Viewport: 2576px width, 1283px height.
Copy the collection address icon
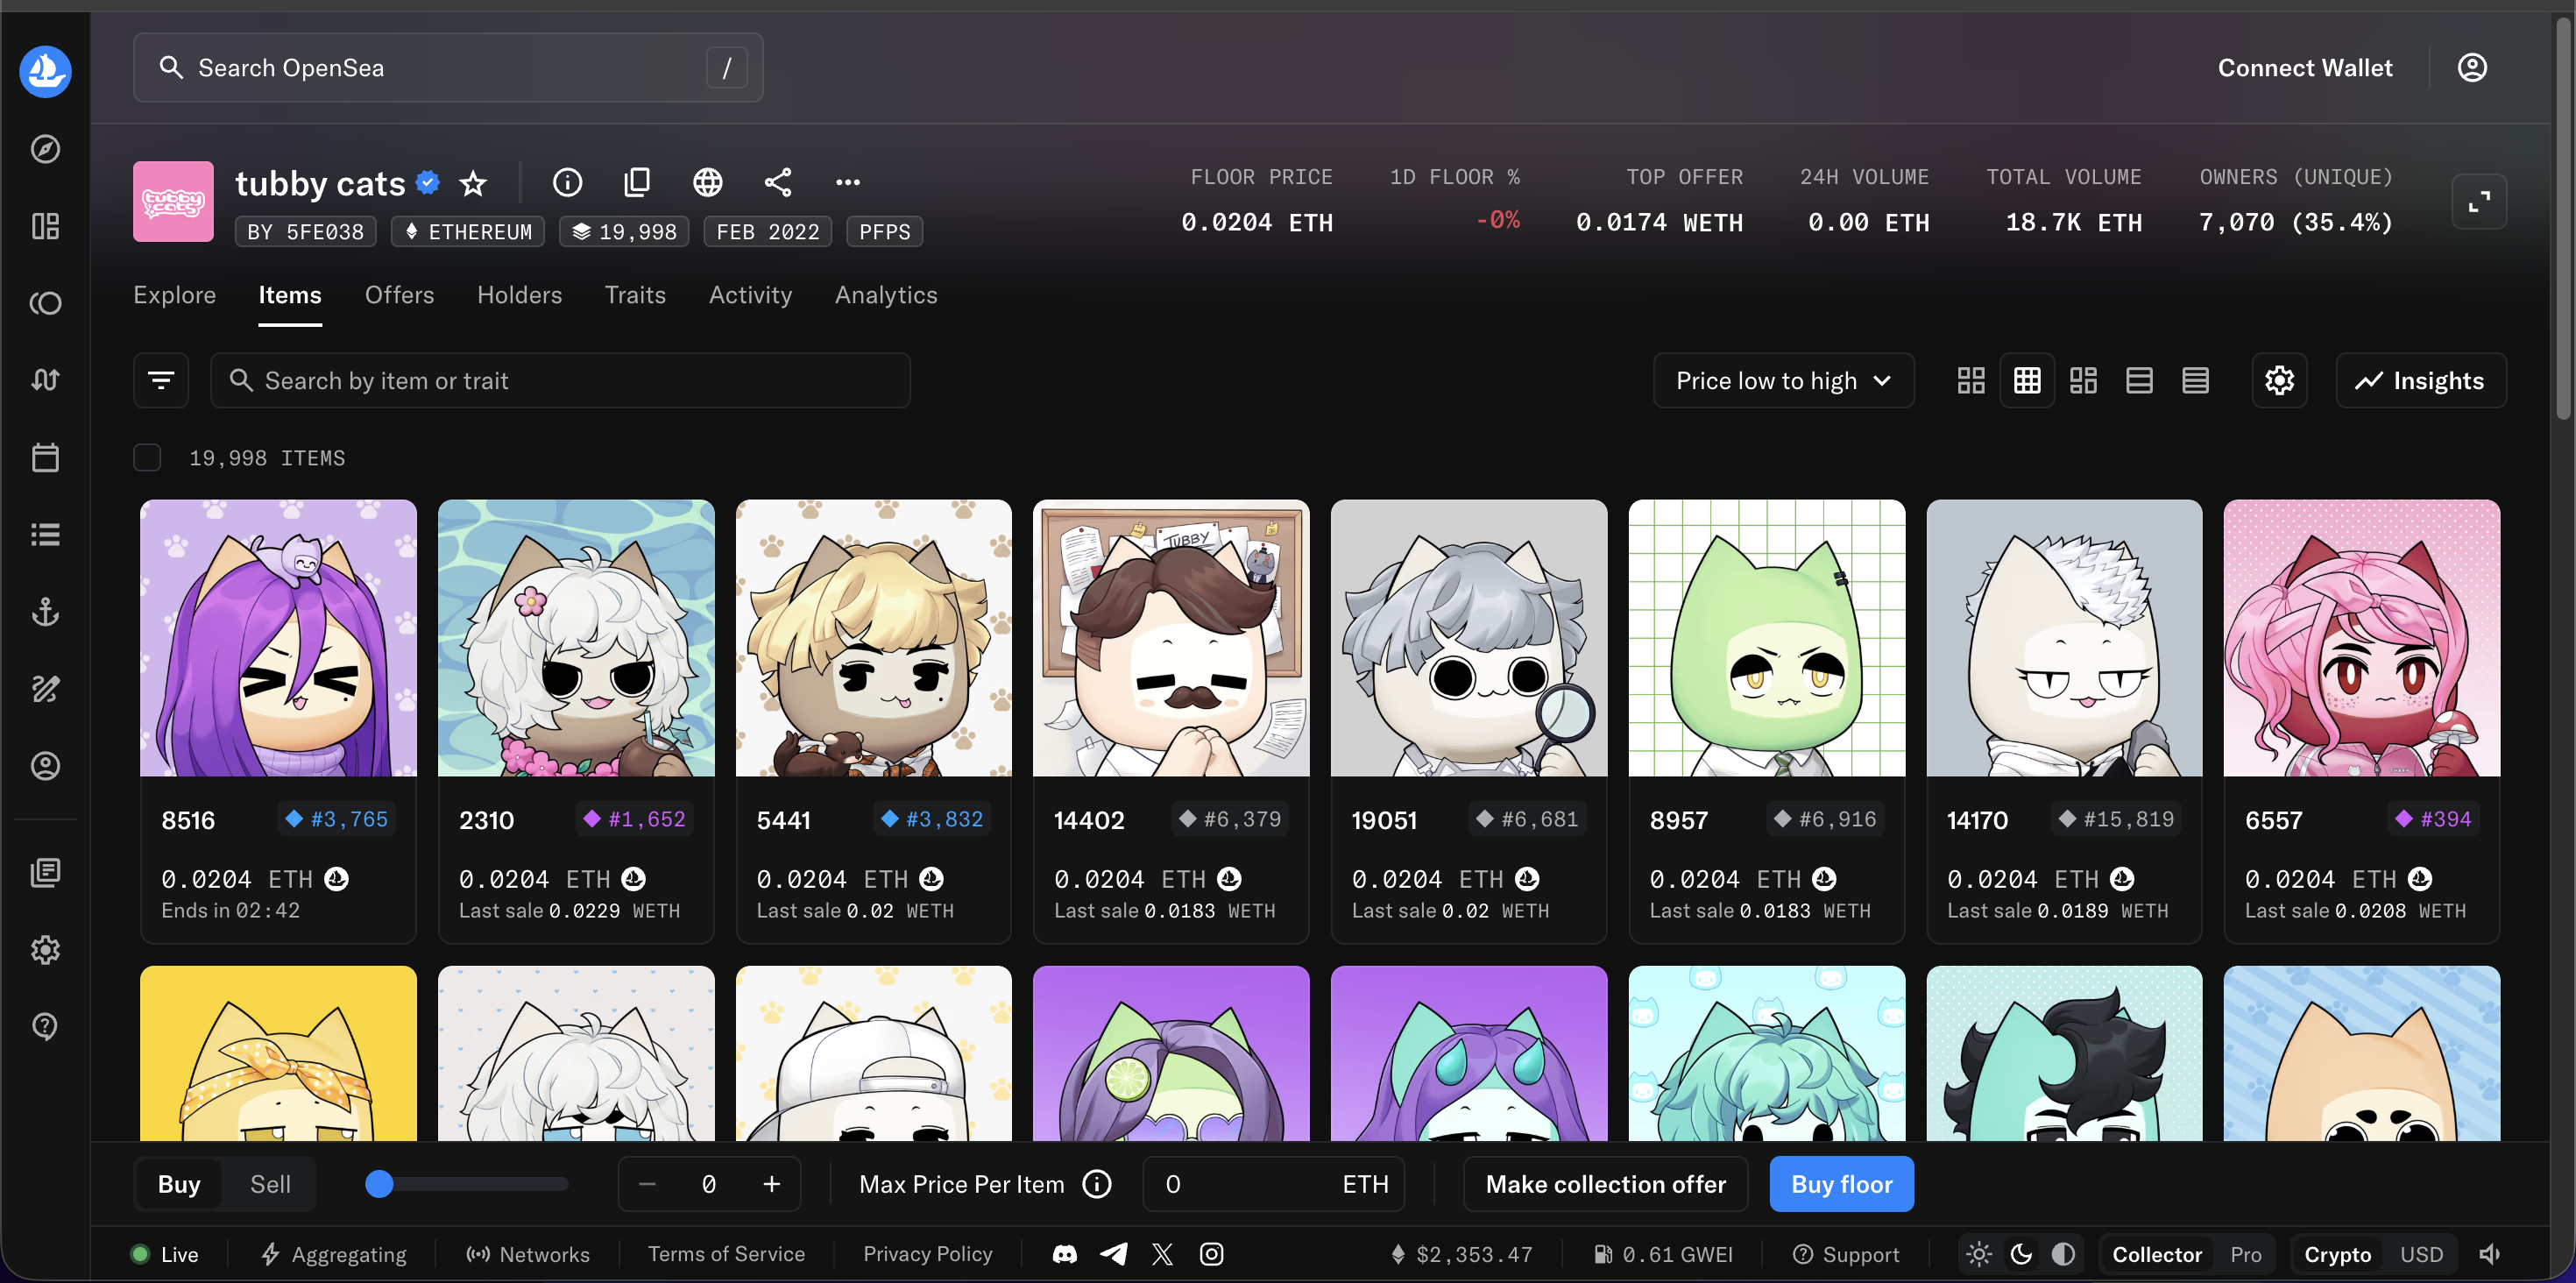[637, 182]
